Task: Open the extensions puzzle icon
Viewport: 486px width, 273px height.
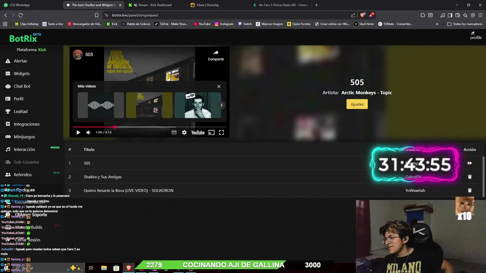Action: pyautogui.click(x=423, y=15)
